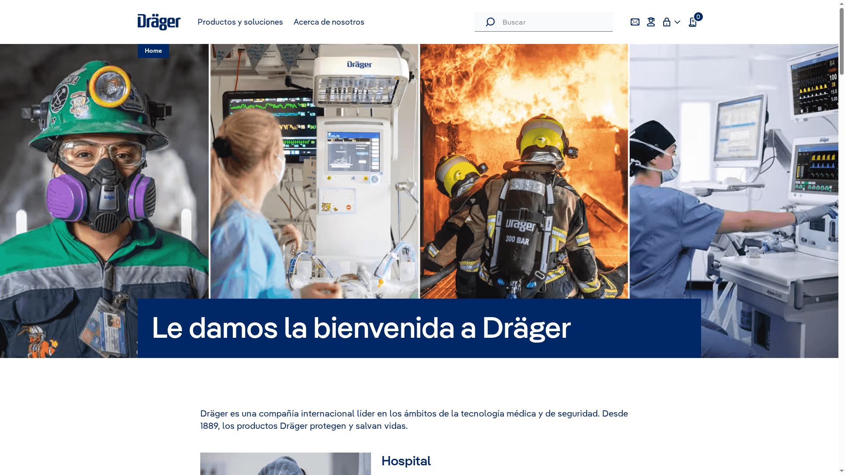The image size is (845, 475).
Task: Click the miner with respirator hero image
Action: [104, 176]
